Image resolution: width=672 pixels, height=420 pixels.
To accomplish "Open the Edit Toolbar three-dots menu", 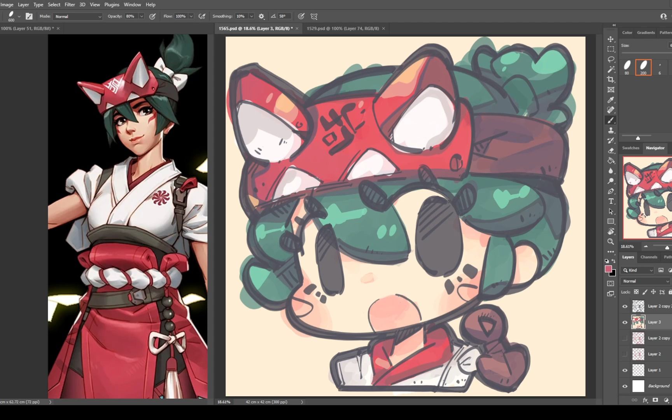I will tap(611, 252).
